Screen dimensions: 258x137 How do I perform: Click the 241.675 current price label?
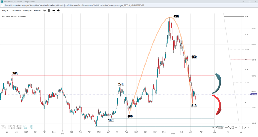pyautogui.click(x=254, y=94)
